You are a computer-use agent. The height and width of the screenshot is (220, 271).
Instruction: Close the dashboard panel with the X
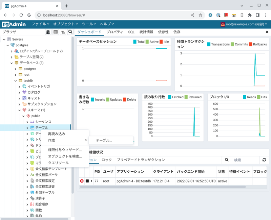267,32
